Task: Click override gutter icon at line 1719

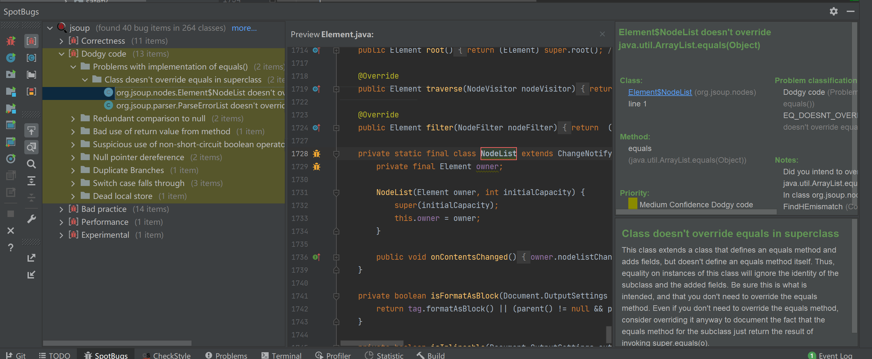Action: [x=317, y=89]
